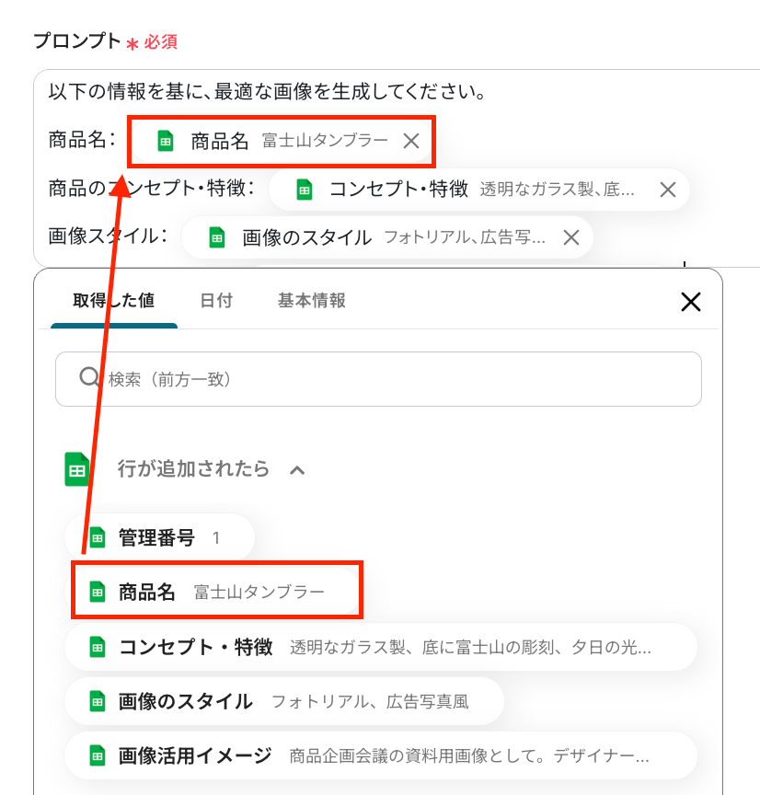Click the Google Sheets icon beside 行が追加されたら

[x=77, y=469]
